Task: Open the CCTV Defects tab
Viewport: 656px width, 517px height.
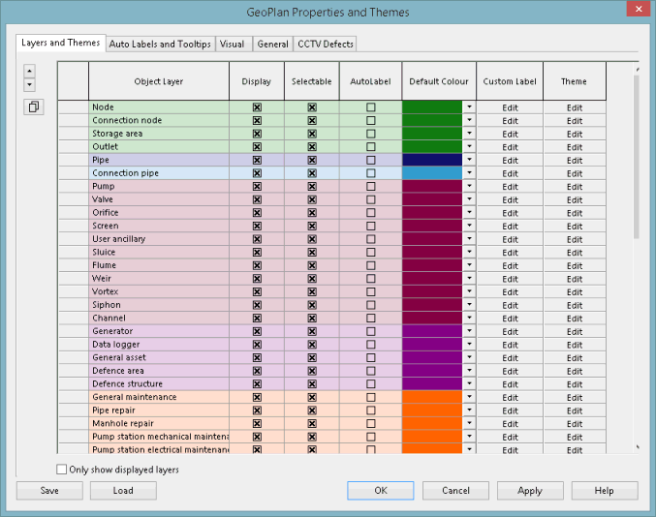Action: 325,44
